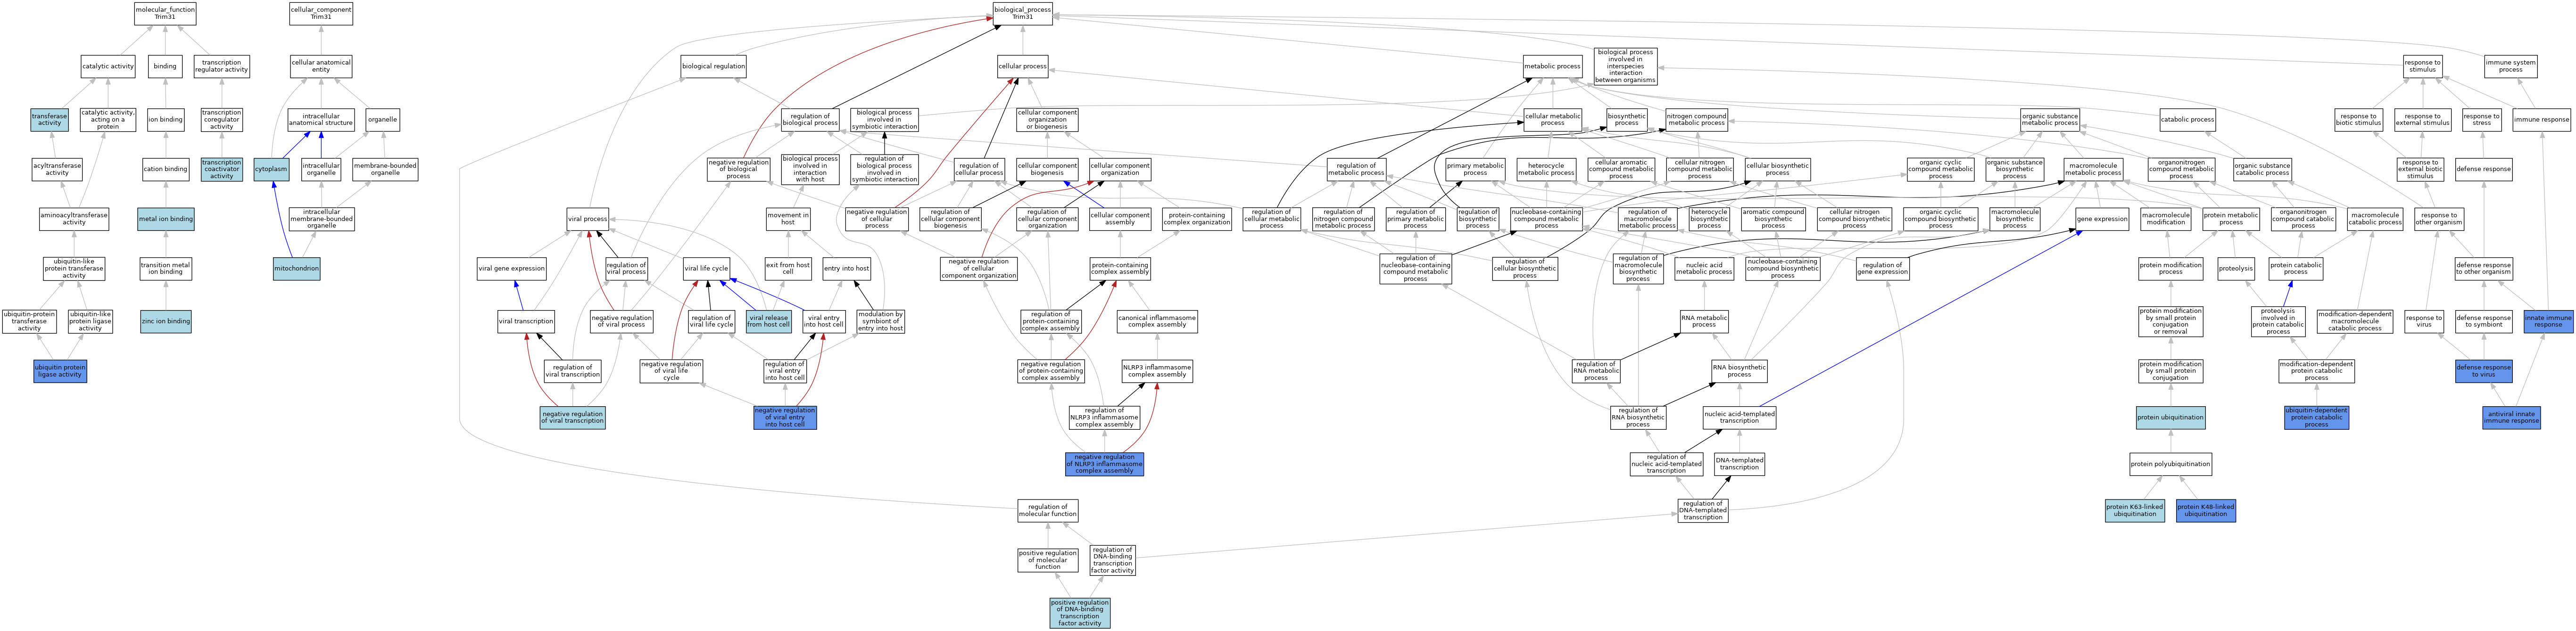
Task: Click the 'cation binding' node
Action: point(166,169)
